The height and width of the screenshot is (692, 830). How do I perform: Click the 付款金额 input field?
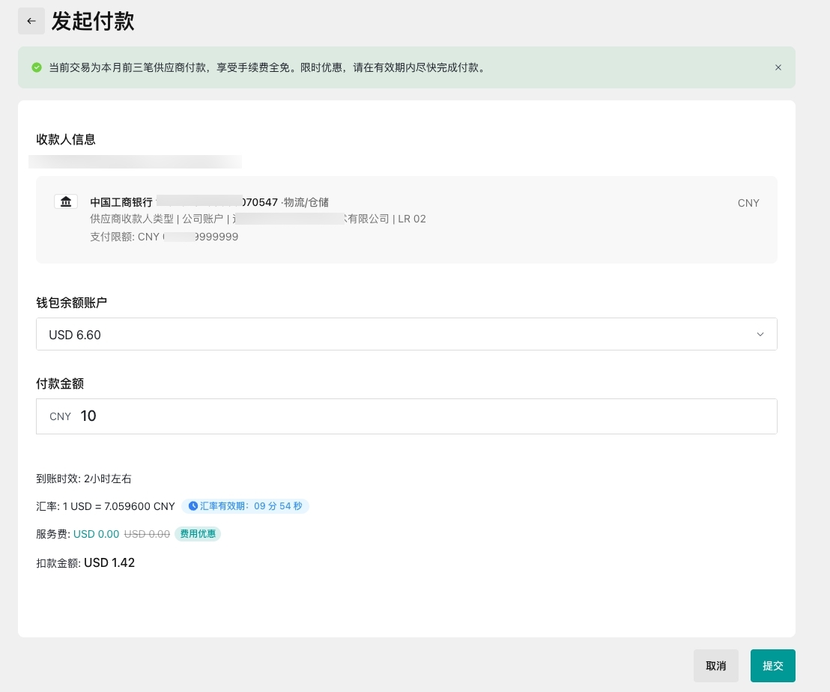pos(419,416)
